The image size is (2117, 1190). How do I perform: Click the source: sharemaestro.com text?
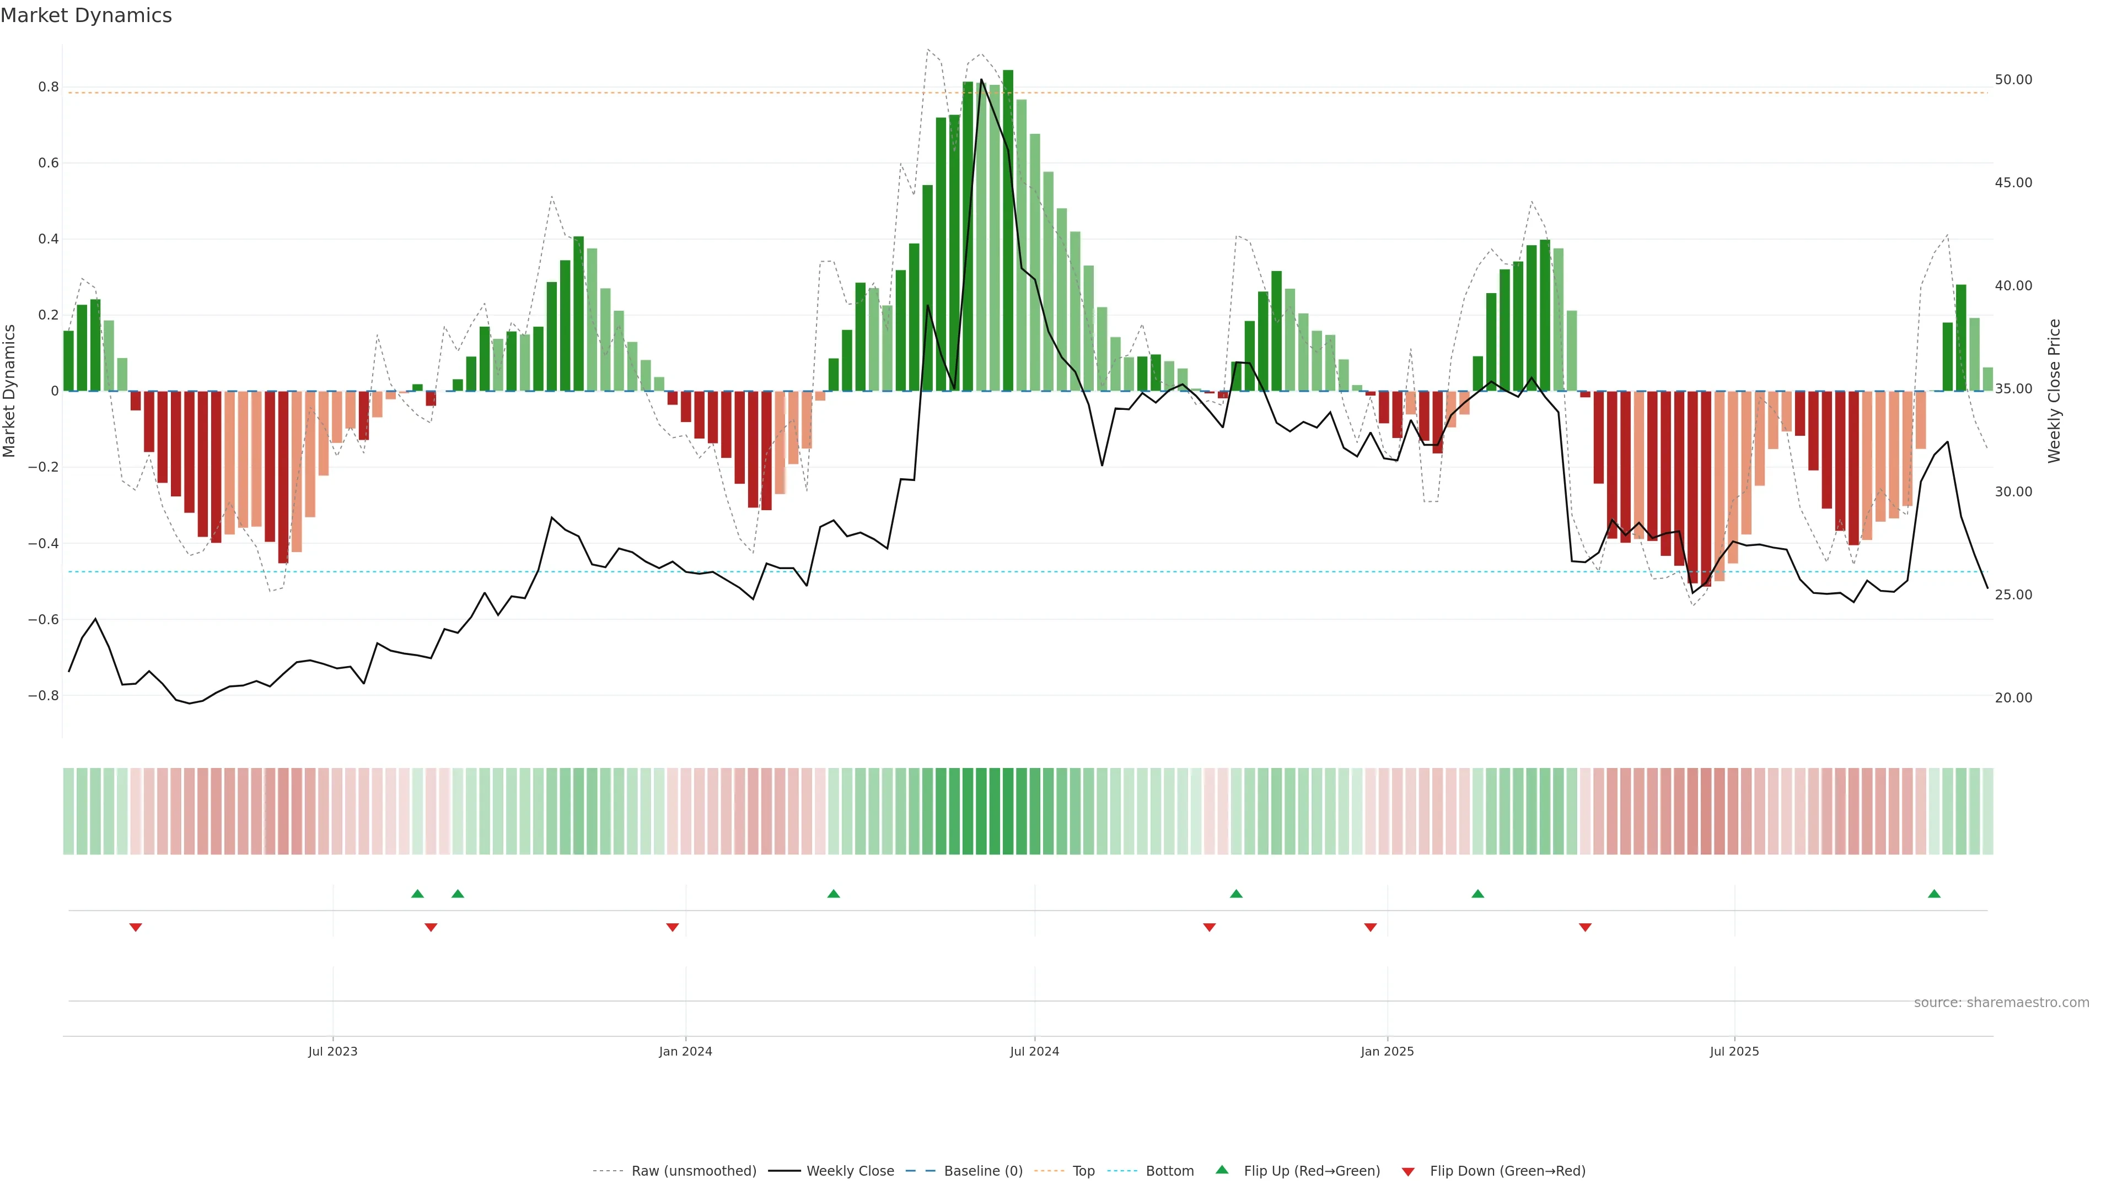point(2001,1002)
